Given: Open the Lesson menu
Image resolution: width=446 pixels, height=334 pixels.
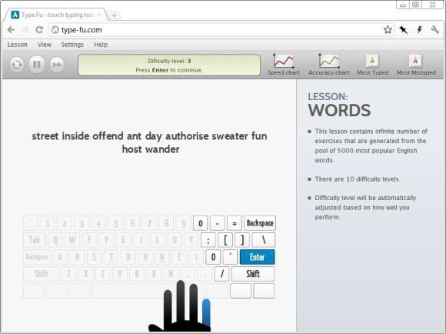Looking at the screenshot, I should coord(18,45).
